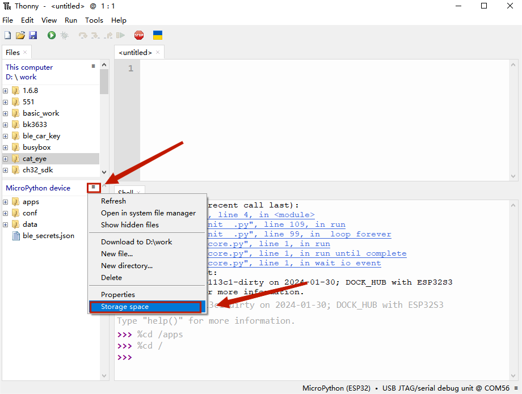Open the Tools menu
Image resolution: width=522 pixels, height=394 pixels.
pyautogui.click(x=94, y=20)
